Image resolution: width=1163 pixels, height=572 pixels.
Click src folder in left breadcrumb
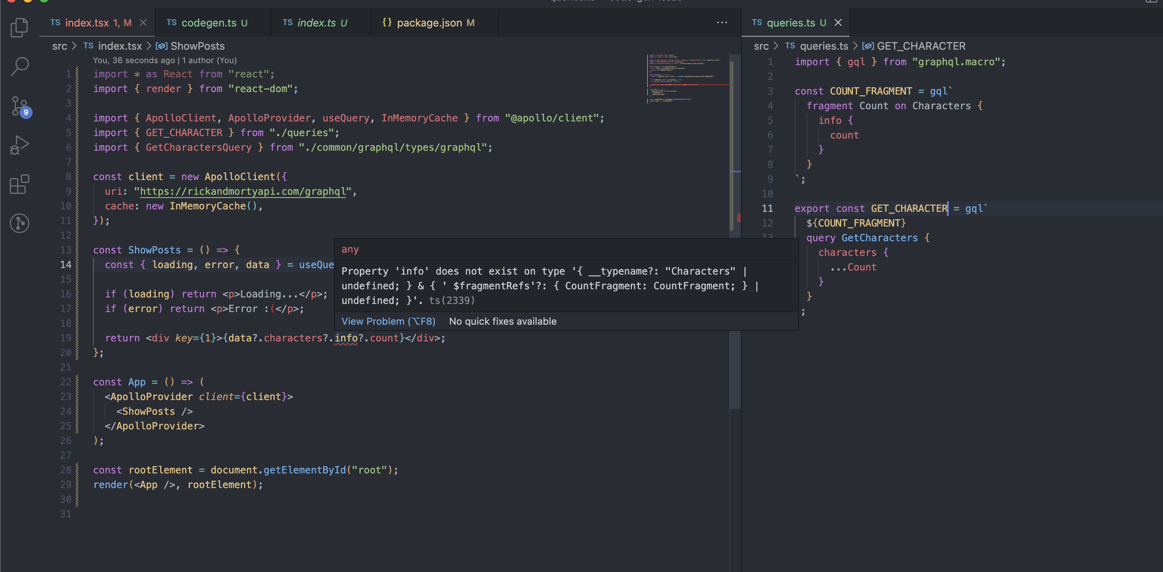tap(59, 46)
